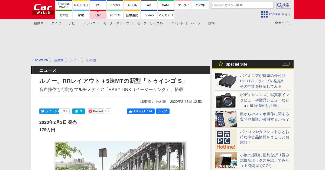Go to パーツ category
The height and width of the screenshot is (170, 325).
point(196,23)
